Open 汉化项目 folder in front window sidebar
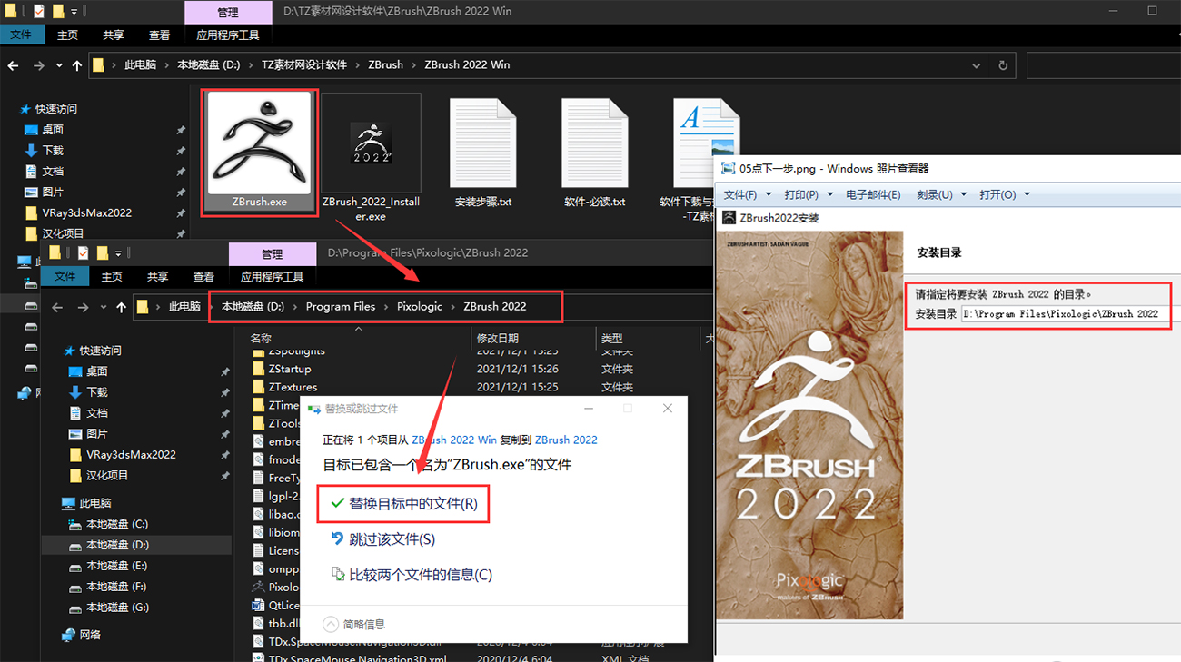The image size is (1181, 662). [106, 475]
